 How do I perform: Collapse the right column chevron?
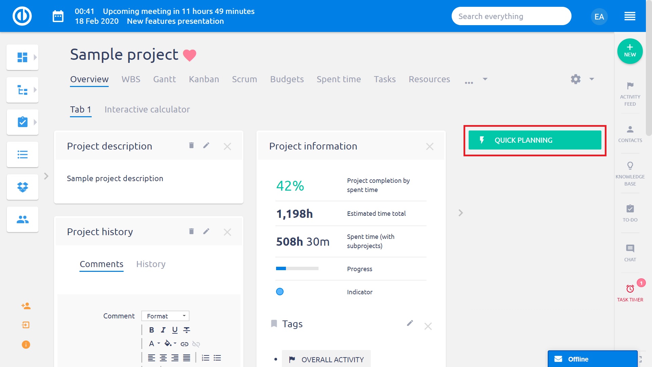click(x=460, y=213)
